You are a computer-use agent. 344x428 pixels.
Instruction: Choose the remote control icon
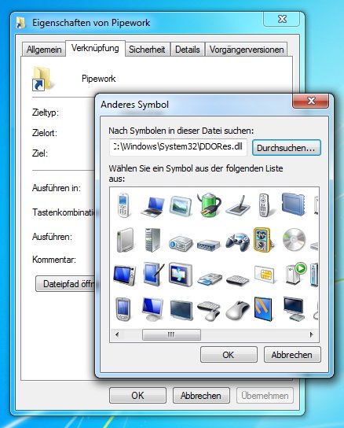point(264,205)
